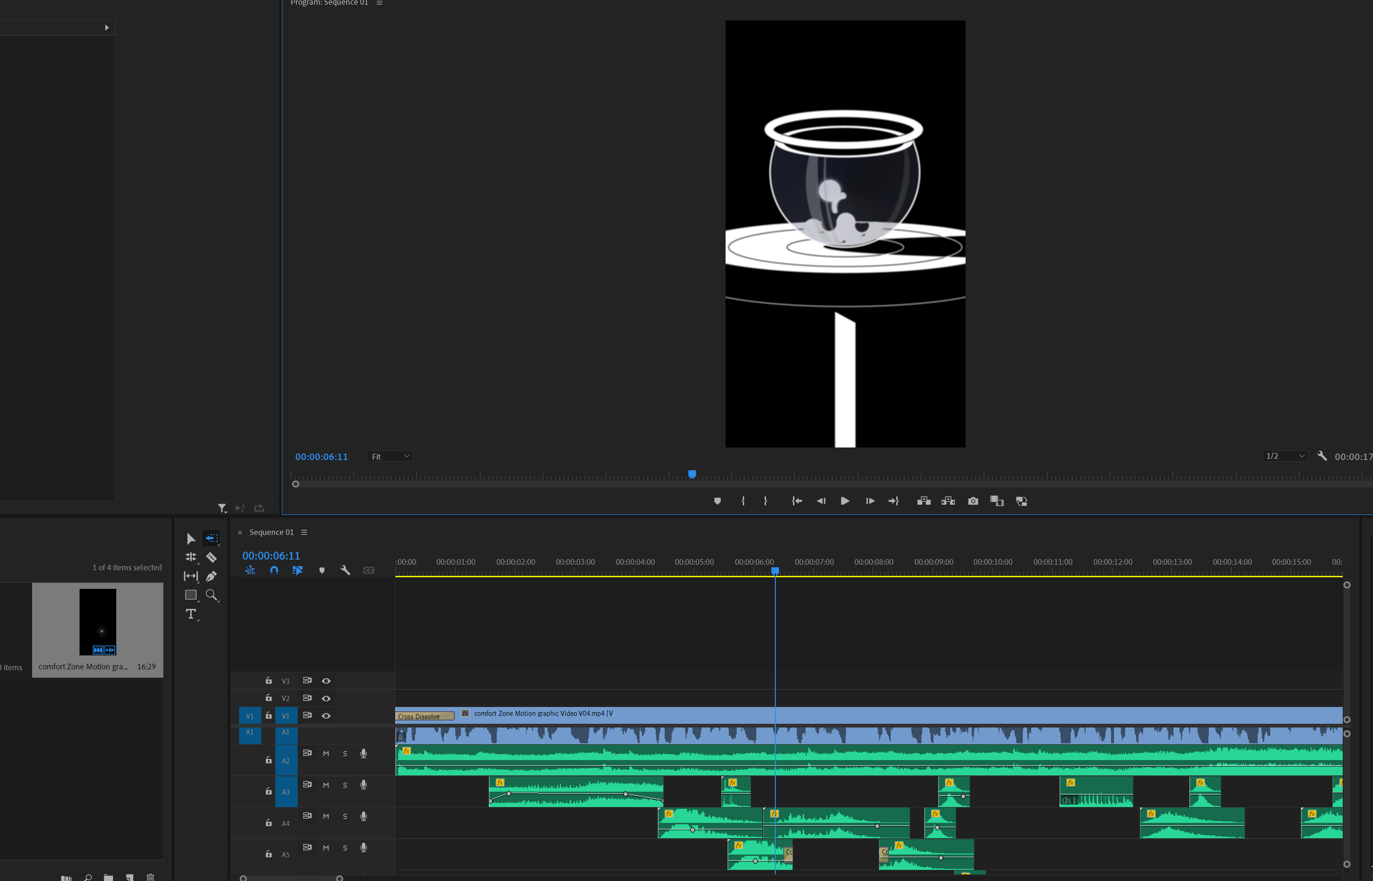Add marker in timeline header
The image size is (1373, 881).
click(322, 570)
